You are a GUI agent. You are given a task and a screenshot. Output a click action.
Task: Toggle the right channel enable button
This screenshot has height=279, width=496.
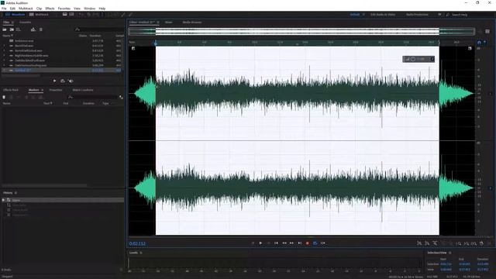491,188
